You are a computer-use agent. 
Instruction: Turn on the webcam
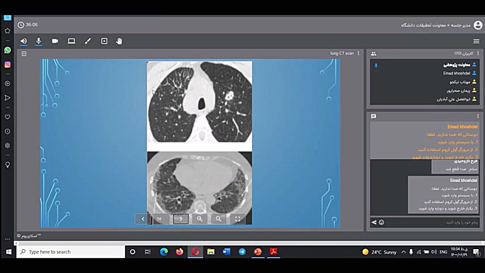[x=55, y=41]
